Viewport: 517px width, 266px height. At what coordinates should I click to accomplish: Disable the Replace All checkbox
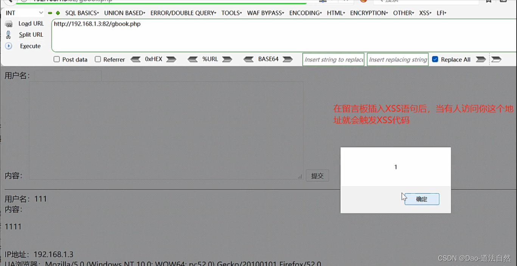(x=435, y=59)
